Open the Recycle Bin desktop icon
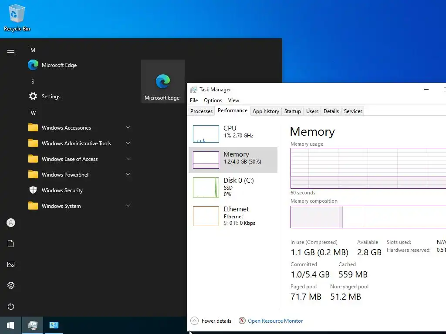Image resolution: width=446 pixels, height=334 pixels. click(17, 17)
